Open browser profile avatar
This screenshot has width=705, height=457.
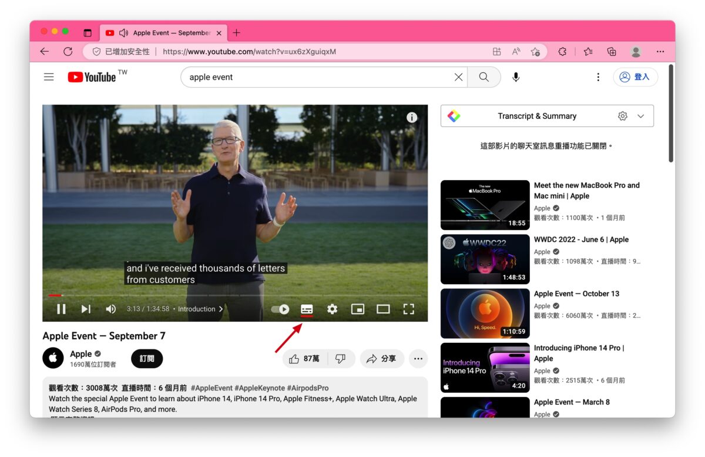[636, 52]
